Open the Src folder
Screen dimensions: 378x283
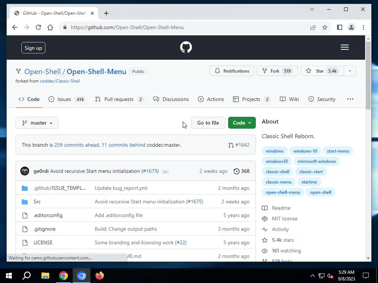(x=37, y=202)
